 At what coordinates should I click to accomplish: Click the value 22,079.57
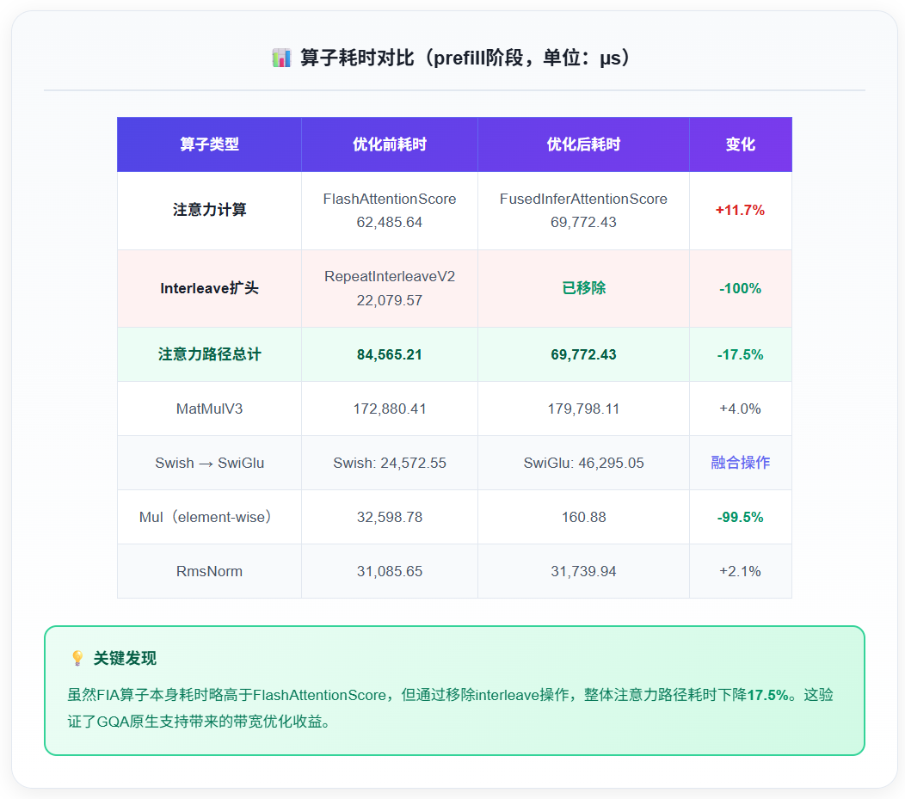click(390, 300)
